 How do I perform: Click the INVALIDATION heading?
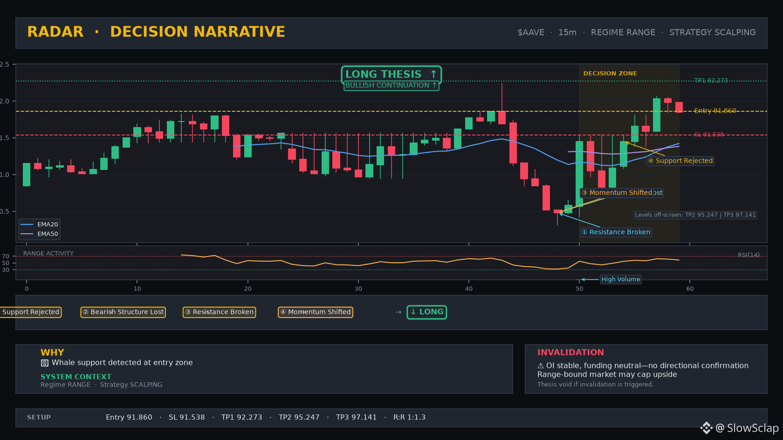click(x=570, y=352)
